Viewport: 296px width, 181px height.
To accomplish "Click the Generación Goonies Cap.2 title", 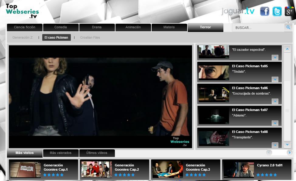I will coord(127,167).
